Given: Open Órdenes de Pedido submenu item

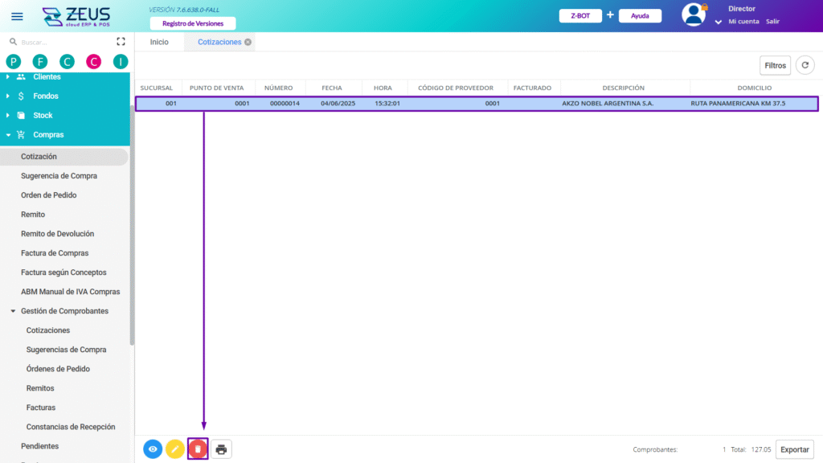Looking at the screenshot, I should pos(58,369).
